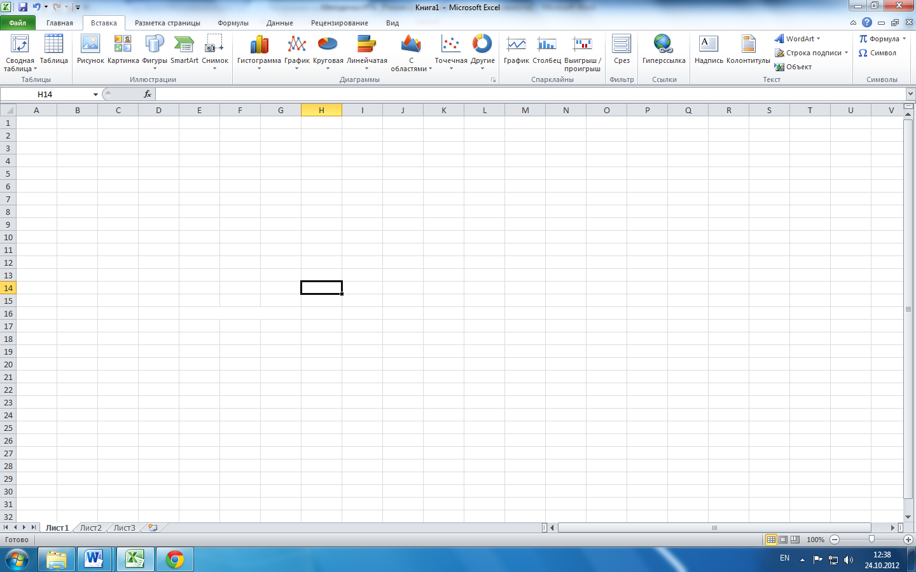Insert a Выигрыш/проигрыш sparkline
Screen dimensions: 916x572
(x=583, y=53)
